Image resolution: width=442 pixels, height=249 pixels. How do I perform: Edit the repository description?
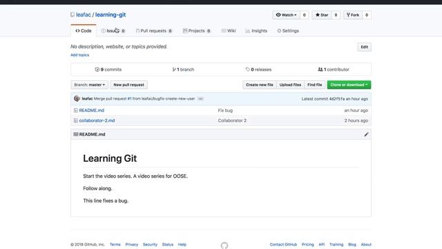pyautogui.click(x=364, y=47)
